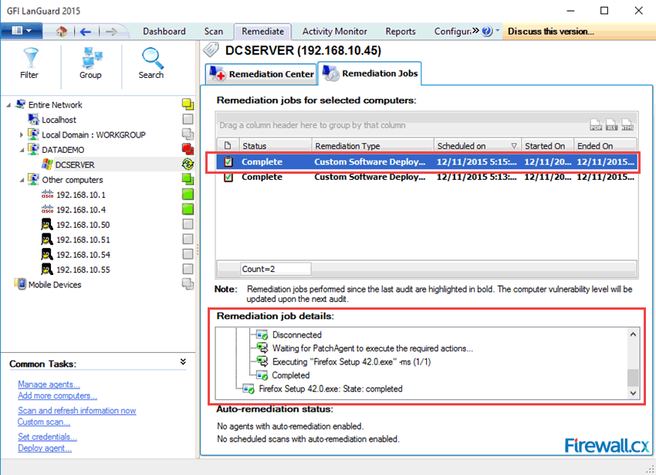Click green indicator for 192.168.10.1
This screenshot has height=475, width=656.
click(x=188, y=194)
